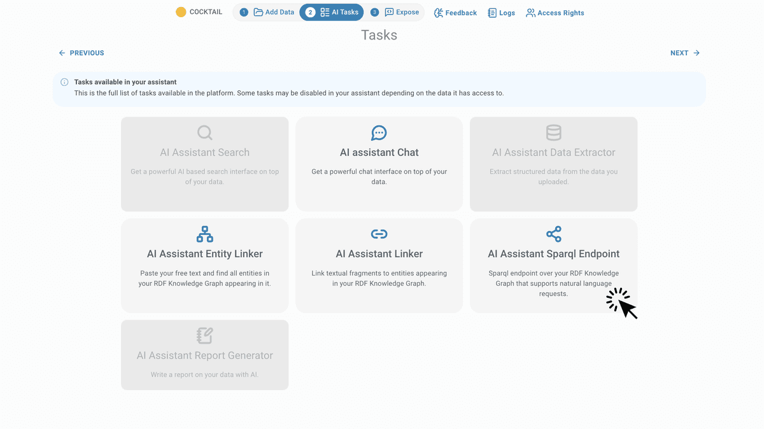This screenshot has height=429, width=764.
Task: Click 'Sparql endpoint over your RDF' description
Action: [554, 283]
